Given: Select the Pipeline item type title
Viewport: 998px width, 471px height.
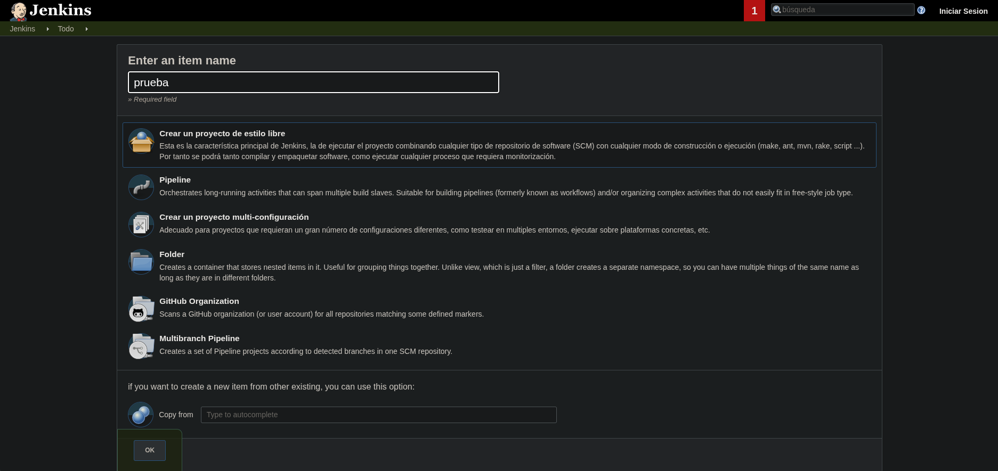Looking at the screenshot, I should [x=175, y=180].
